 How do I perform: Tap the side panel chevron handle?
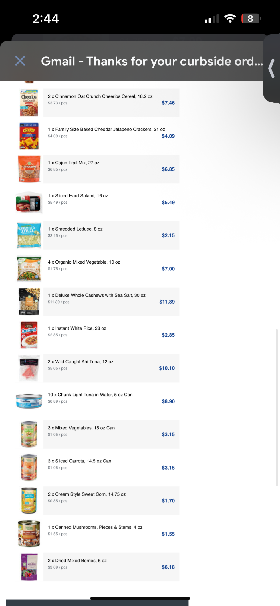(272, 68)
